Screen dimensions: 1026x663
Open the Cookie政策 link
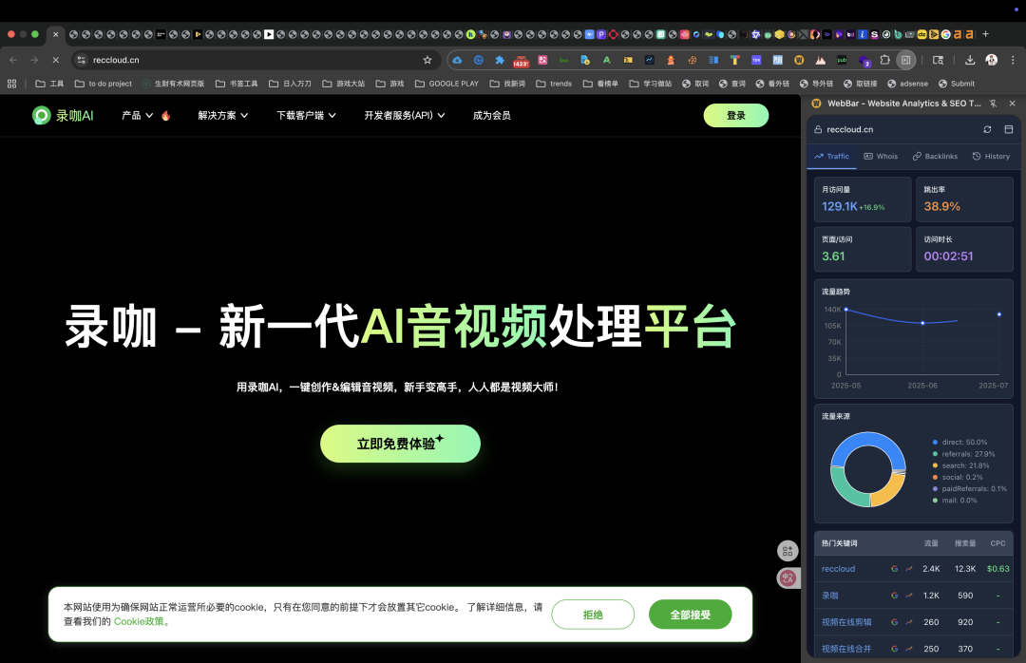[x=142, y=622]
